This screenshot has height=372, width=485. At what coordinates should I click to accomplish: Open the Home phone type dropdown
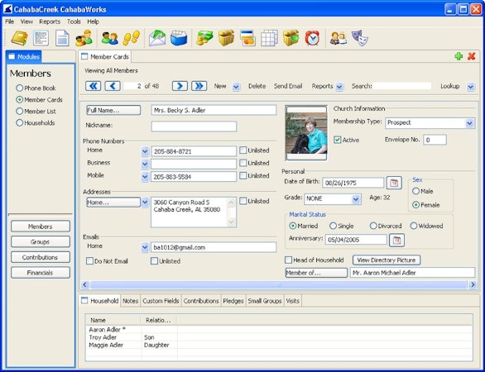tap(145, 151)
